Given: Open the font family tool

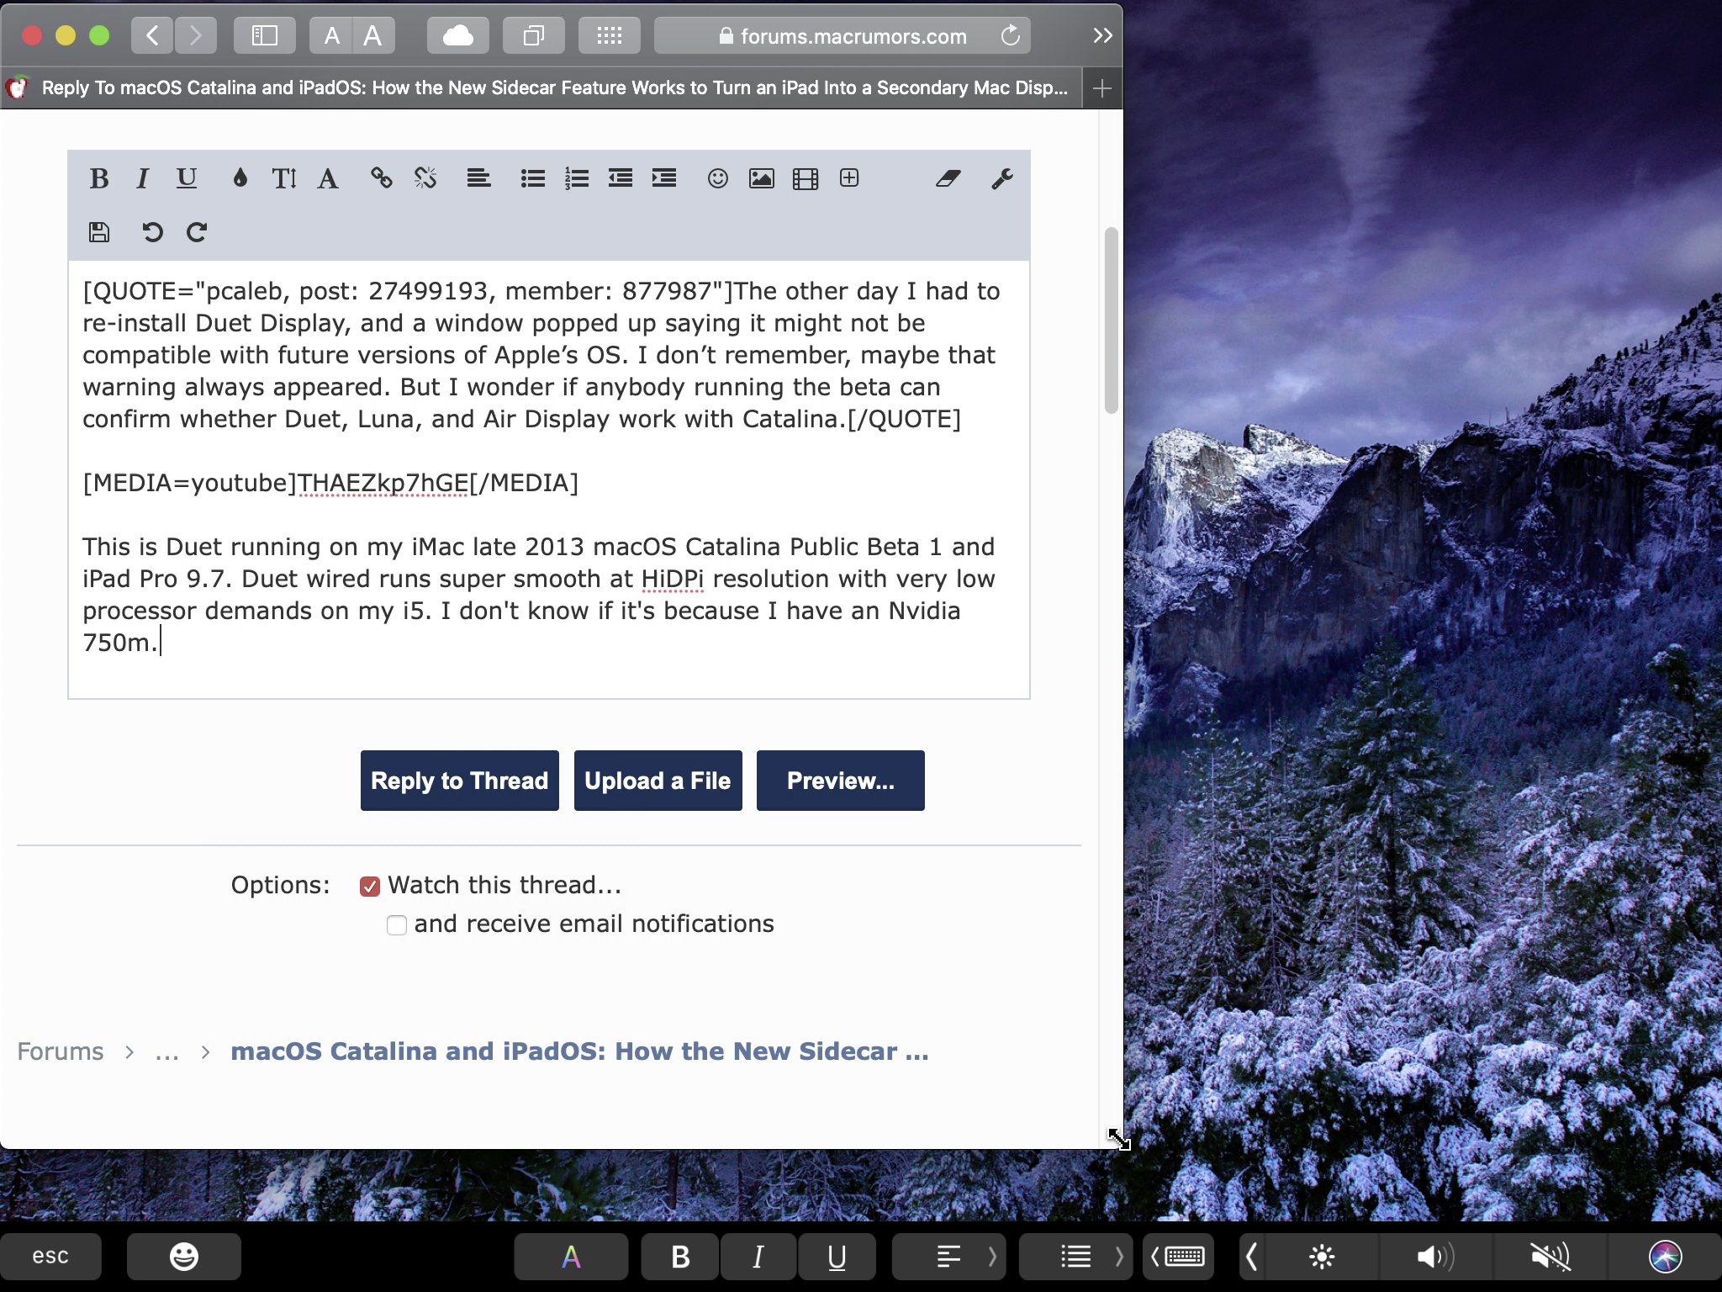Looking at the screenshot, I should 328,178.
